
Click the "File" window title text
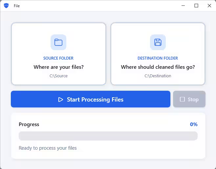(17, 6)
